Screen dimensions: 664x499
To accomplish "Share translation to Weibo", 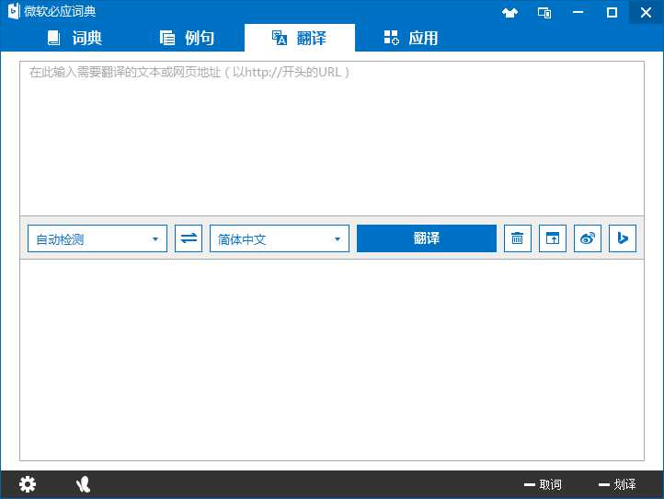I will pos(588,238).
